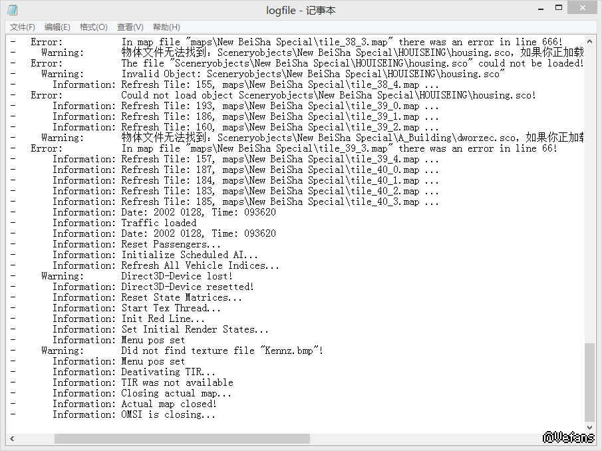Minimize the logfile Notepad window
Image resolution: width=602 pixels, height=451 pixels.
[x=541, y=9]
